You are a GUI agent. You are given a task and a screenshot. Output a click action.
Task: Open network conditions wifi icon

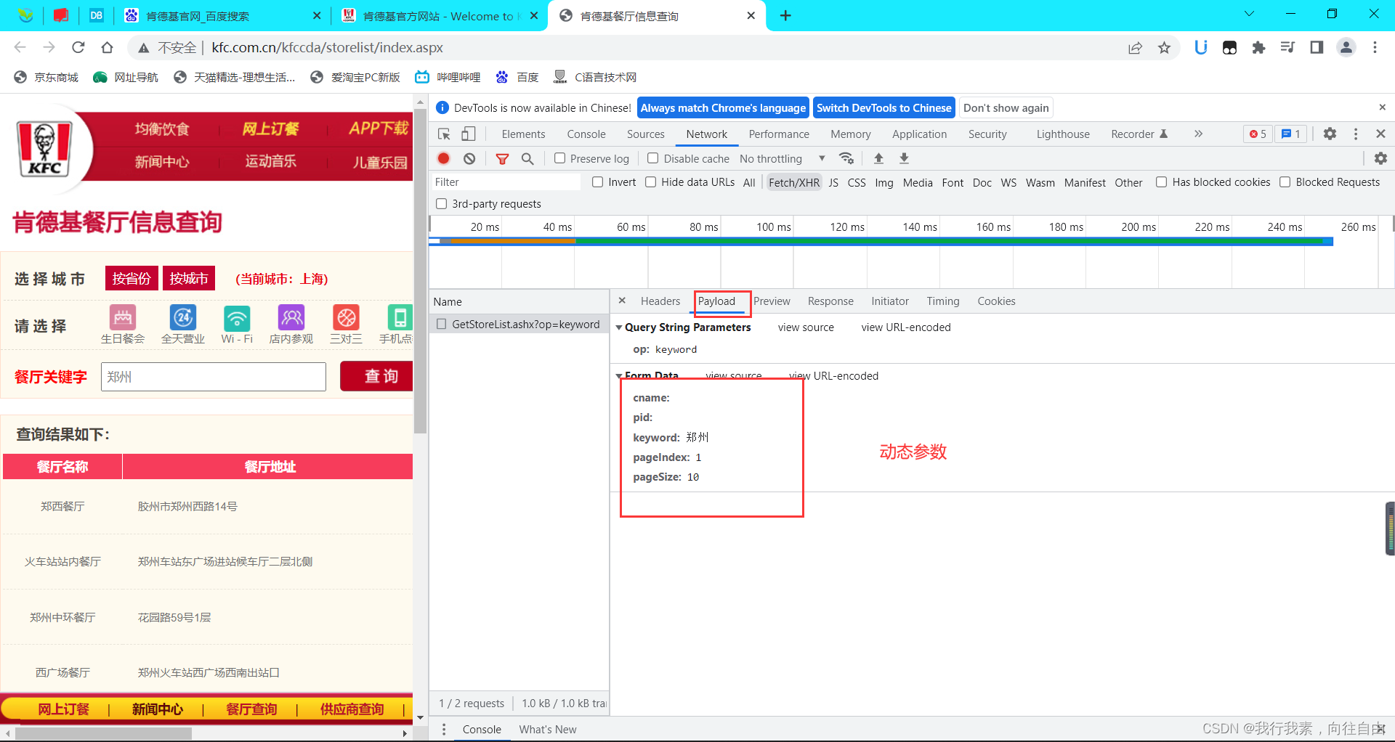[x=846, y=158]
